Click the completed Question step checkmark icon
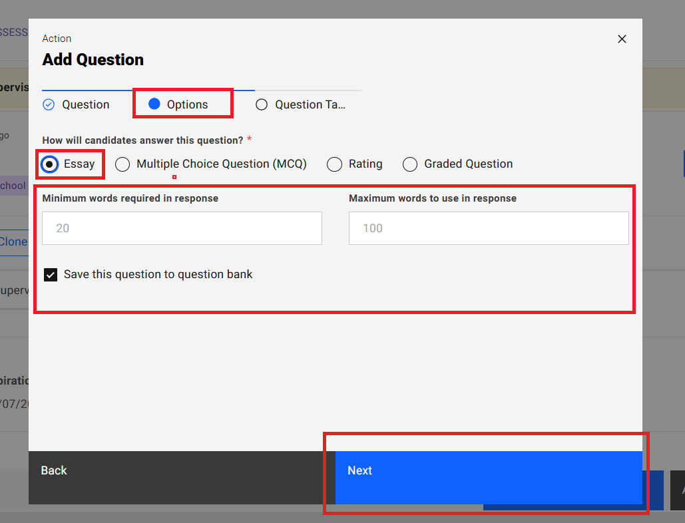The image size is (685, 523). (49, 104)
